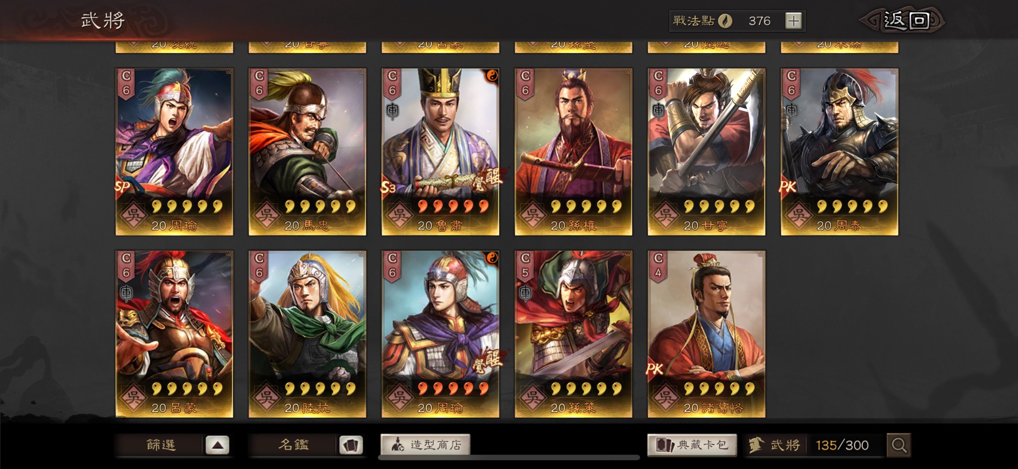This screenshot has height=469, width=1018.
Task: Select the SP 周瑜 general card
Action: 175,152
